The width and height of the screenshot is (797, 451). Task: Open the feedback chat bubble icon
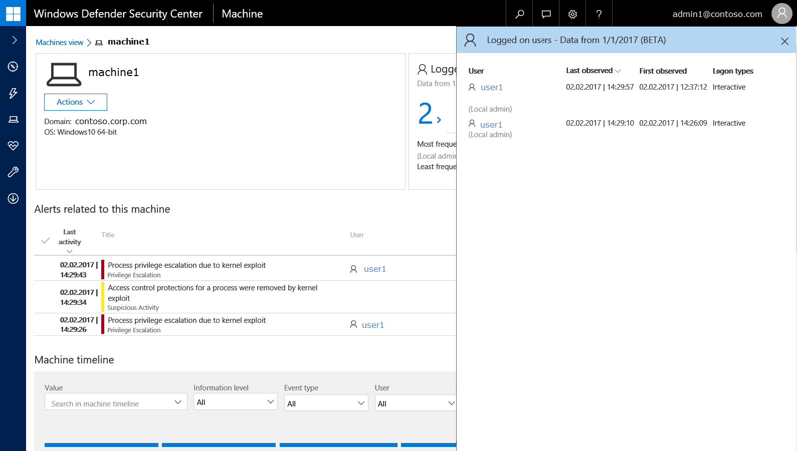pyautogui.click(x=546, y=14)
